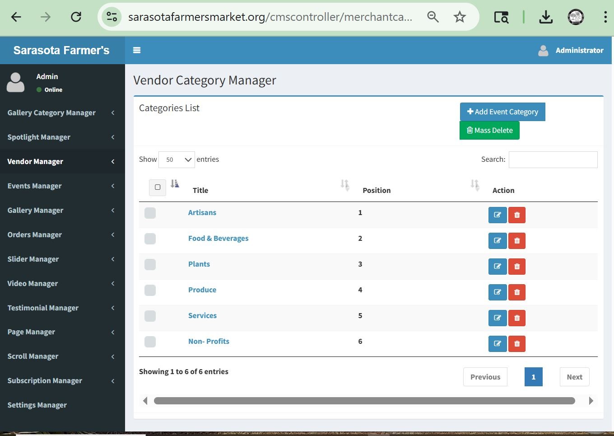
Task: Sort table by Title column arrows
Action: (344, 185)
